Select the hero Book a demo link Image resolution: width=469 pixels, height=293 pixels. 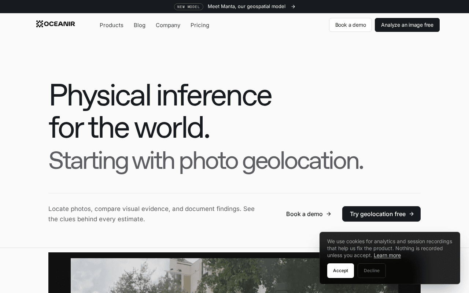[309, 214]
